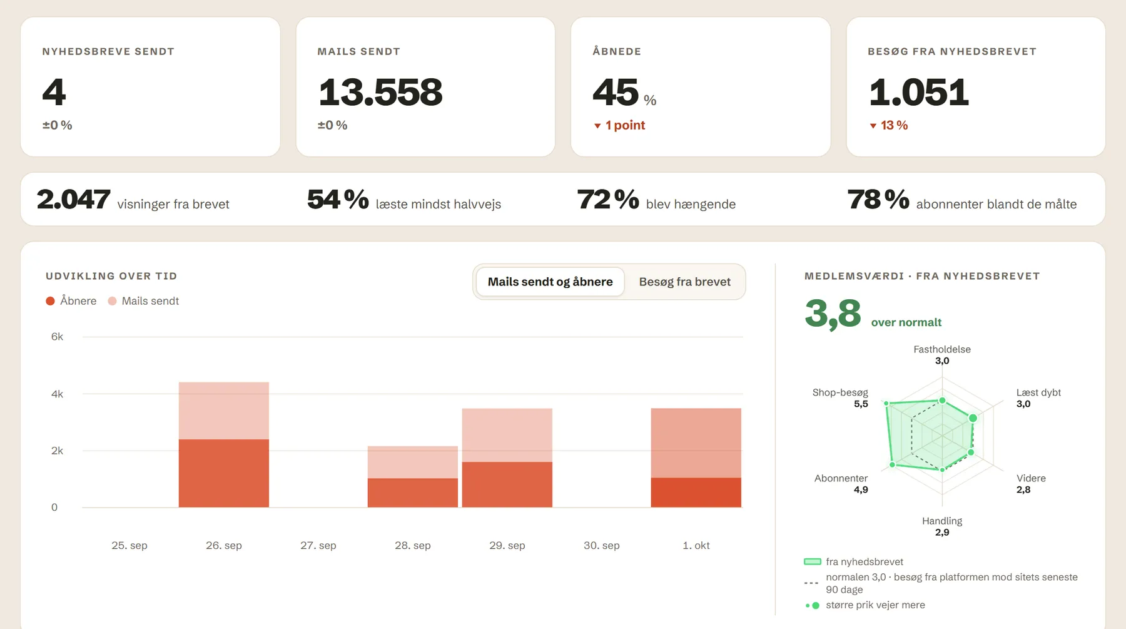Click the radar point for Læst dybt
The width and height of the screenshot is (1126, 629).
[973, 417]
